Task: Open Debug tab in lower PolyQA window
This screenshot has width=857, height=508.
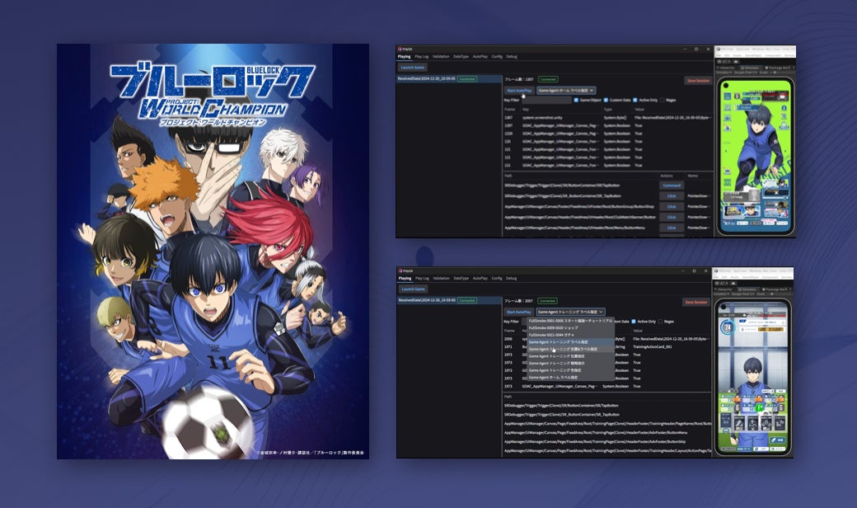Action: (511, 278)
